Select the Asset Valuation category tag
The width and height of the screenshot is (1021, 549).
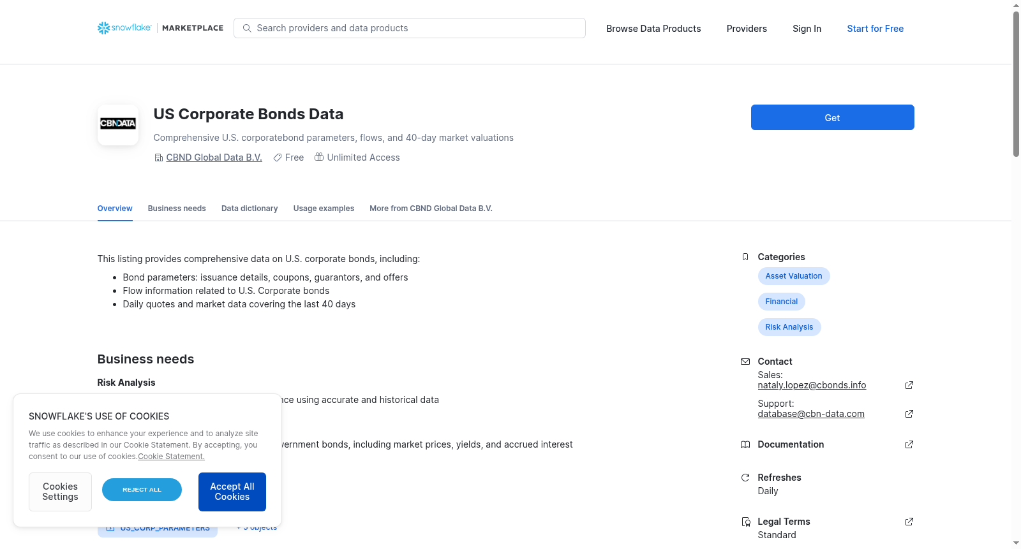pyautogui.click(x=794, y=276)
